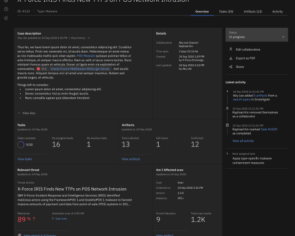The height and width of the screenshot is (236, 295).
Task: Click the tasks complete 9/30 progress ring
Action: point(21,145)
